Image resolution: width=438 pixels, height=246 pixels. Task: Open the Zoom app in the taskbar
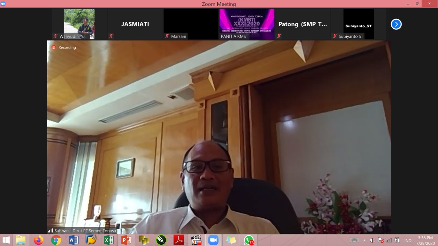[x=214, y=240]
